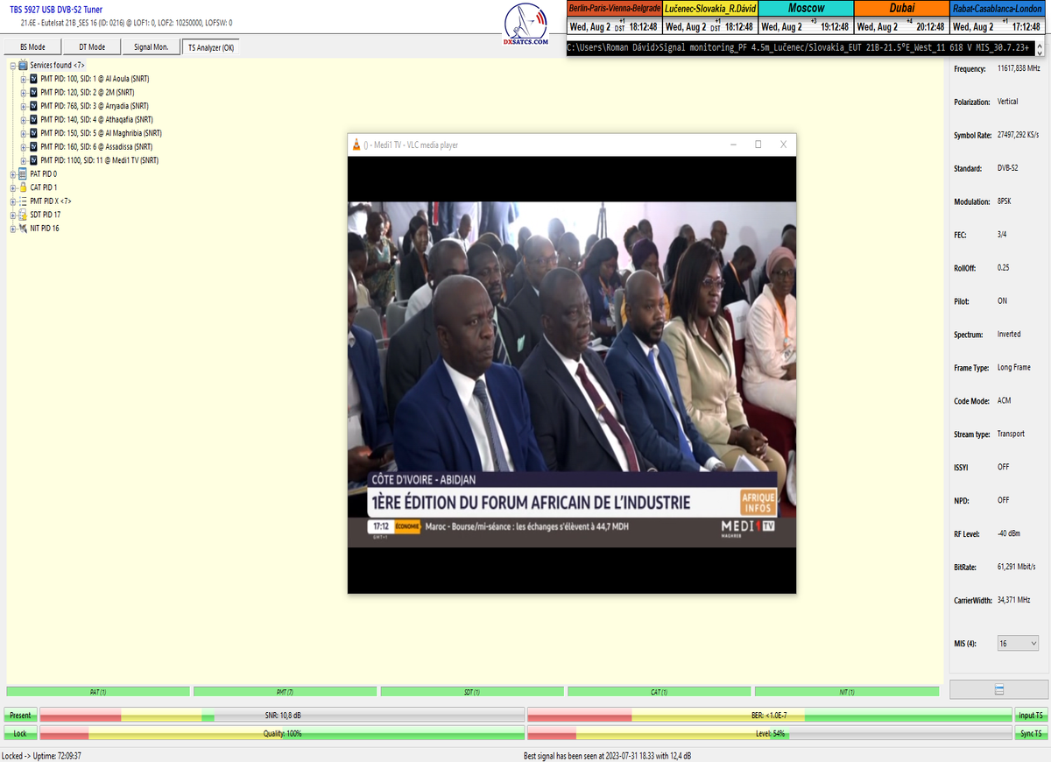Click the Medi1 TV service tv icon

(x=33, y=160)
